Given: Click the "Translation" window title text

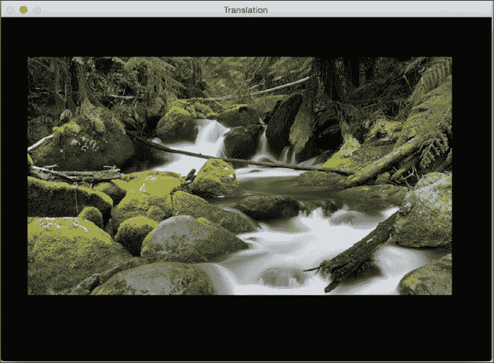Looking at the screenshot, I should point(246,10).
